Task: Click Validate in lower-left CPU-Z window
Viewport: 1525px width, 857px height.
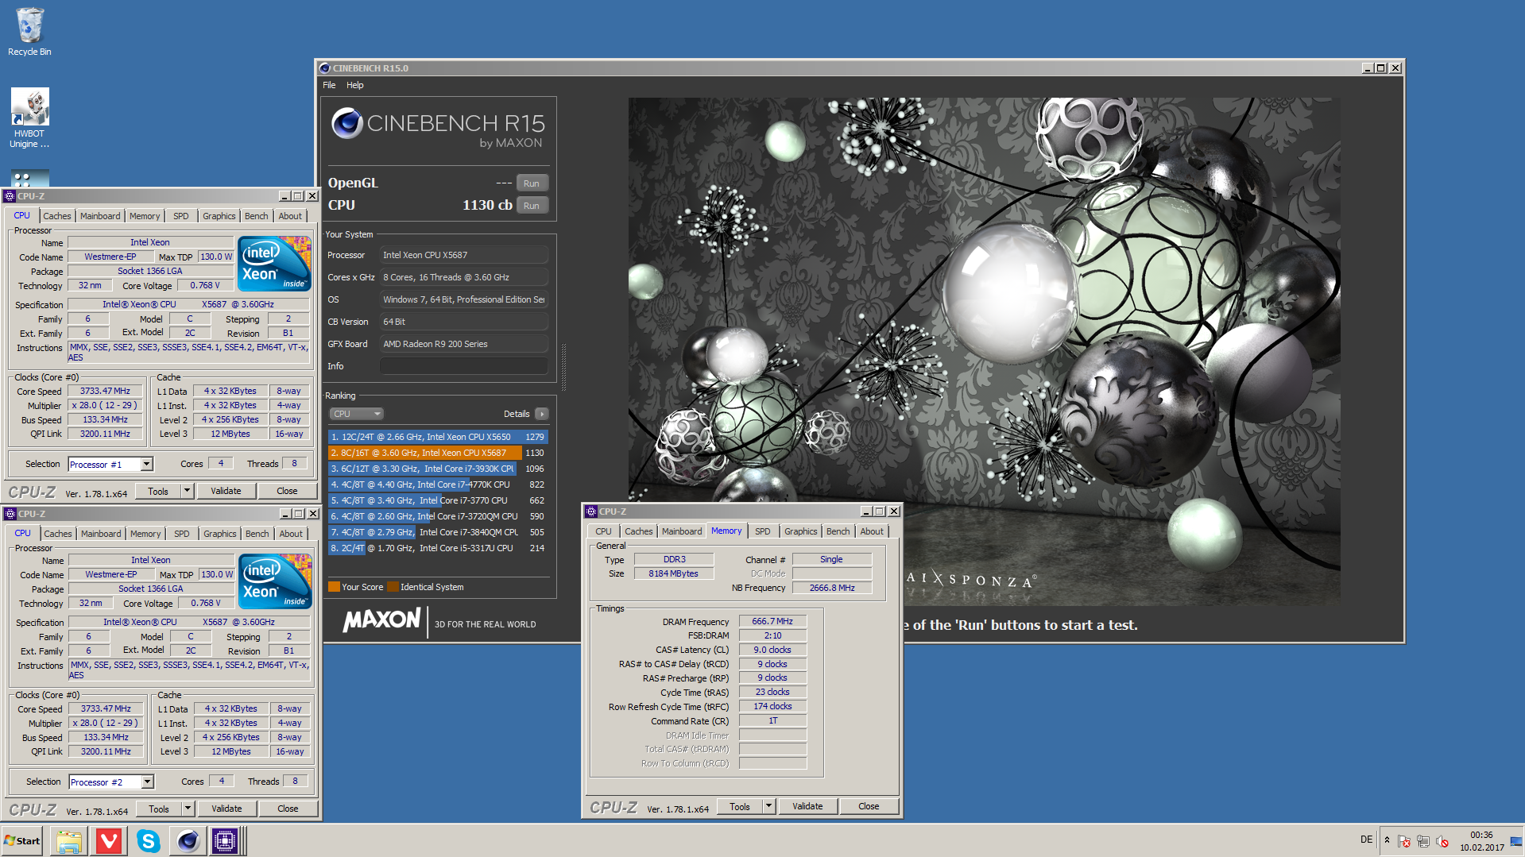Action: coord(226,809)
